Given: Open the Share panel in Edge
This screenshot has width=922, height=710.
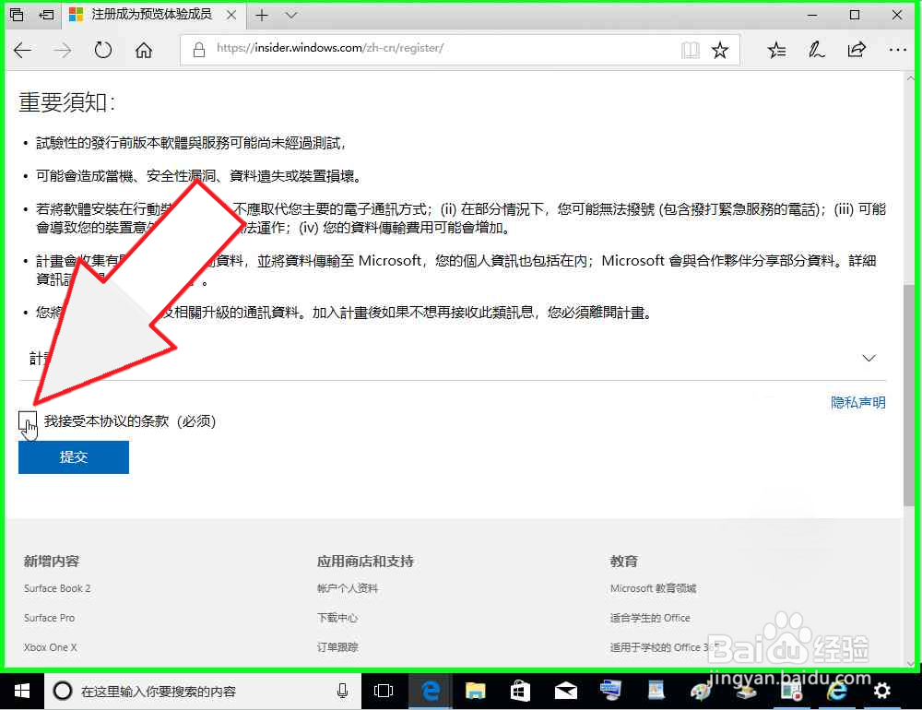Looking at the screenshot, I should click(x=857, y=50).
